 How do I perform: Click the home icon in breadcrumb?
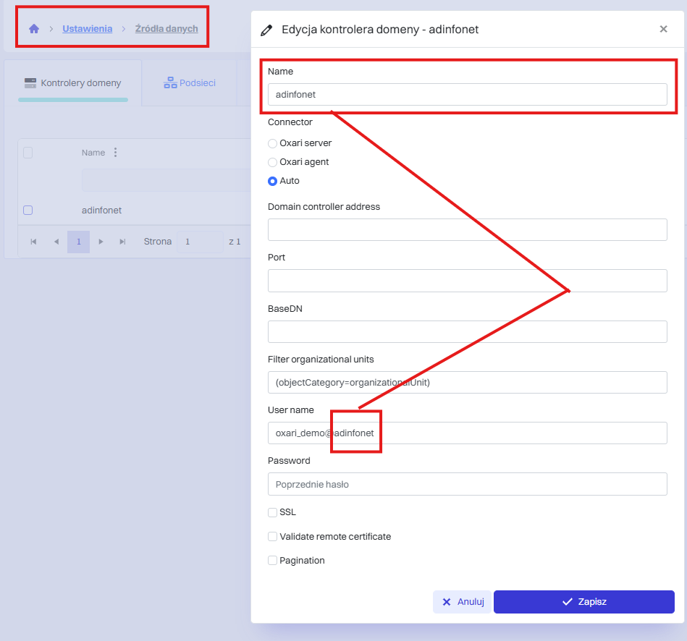point(33,29)
